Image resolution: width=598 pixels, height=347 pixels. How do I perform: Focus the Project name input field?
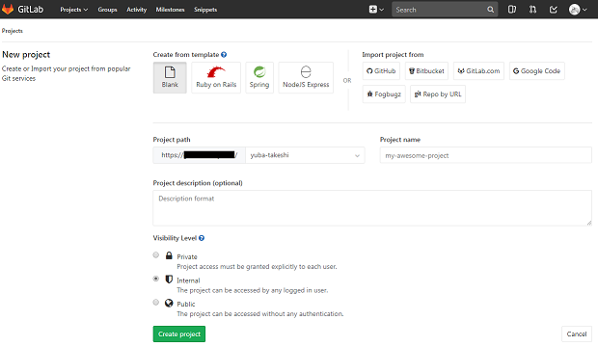(485, 155)
